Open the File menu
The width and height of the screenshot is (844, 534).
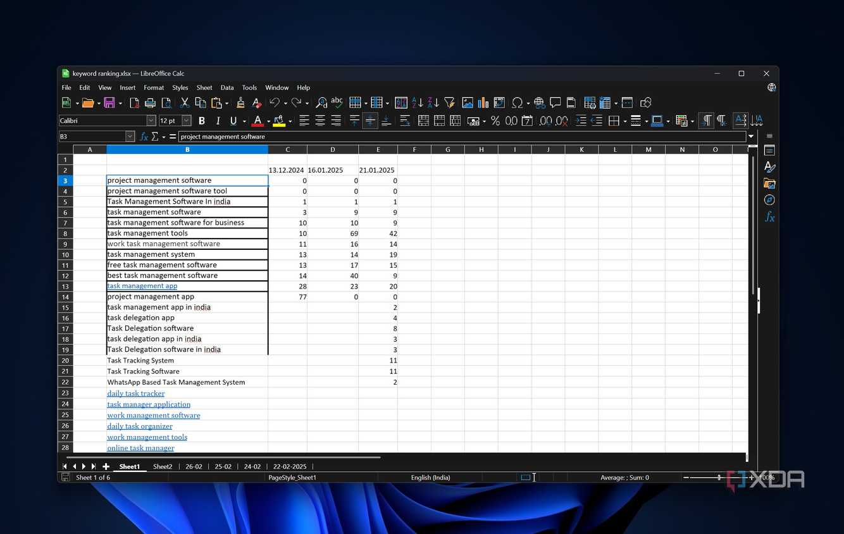[x=66, y=88]
